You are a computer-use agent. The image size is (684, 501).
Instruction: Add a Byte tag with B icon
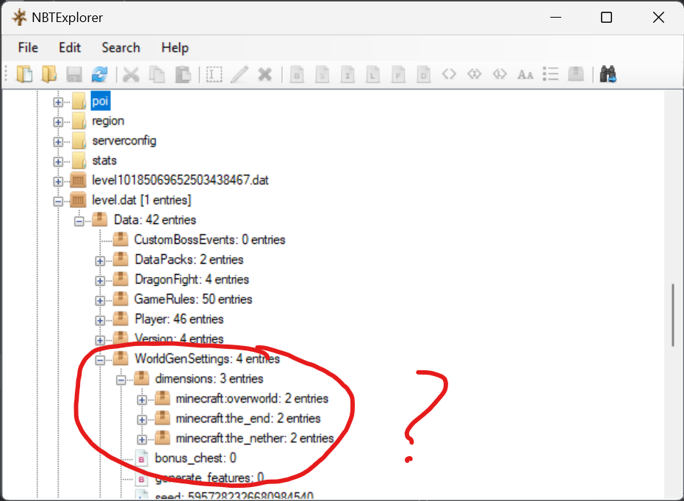[297, 74]
